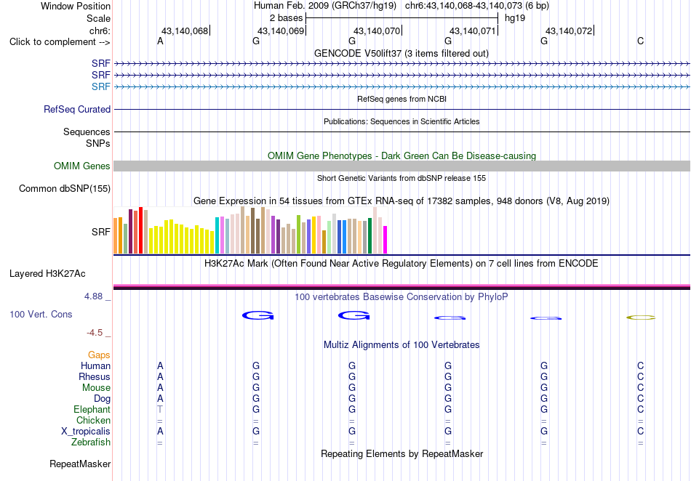Click the OMIM Genes track label
Viewport: 691px width, 481px height.
click(81, 166)
